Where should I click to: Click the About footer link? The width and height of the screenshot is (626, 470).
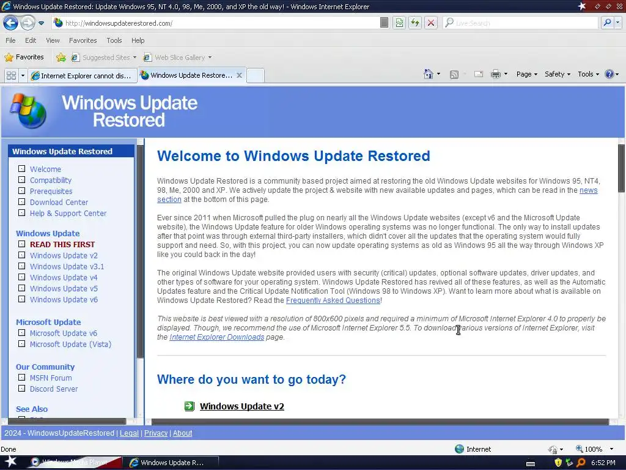(x=182, y=433)
